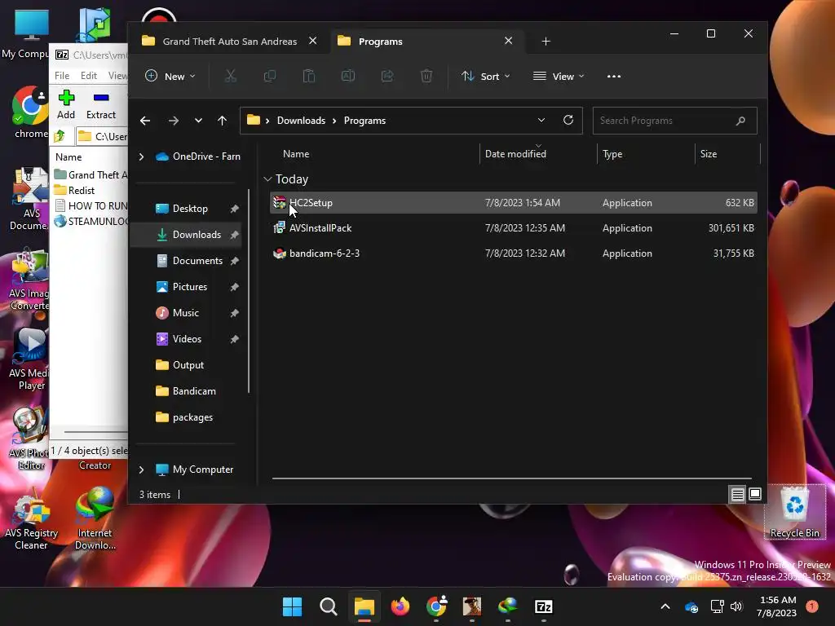Viewport: 835px width, 626px height.
Task: Sort by the Type column header
Action: (612, 154)
